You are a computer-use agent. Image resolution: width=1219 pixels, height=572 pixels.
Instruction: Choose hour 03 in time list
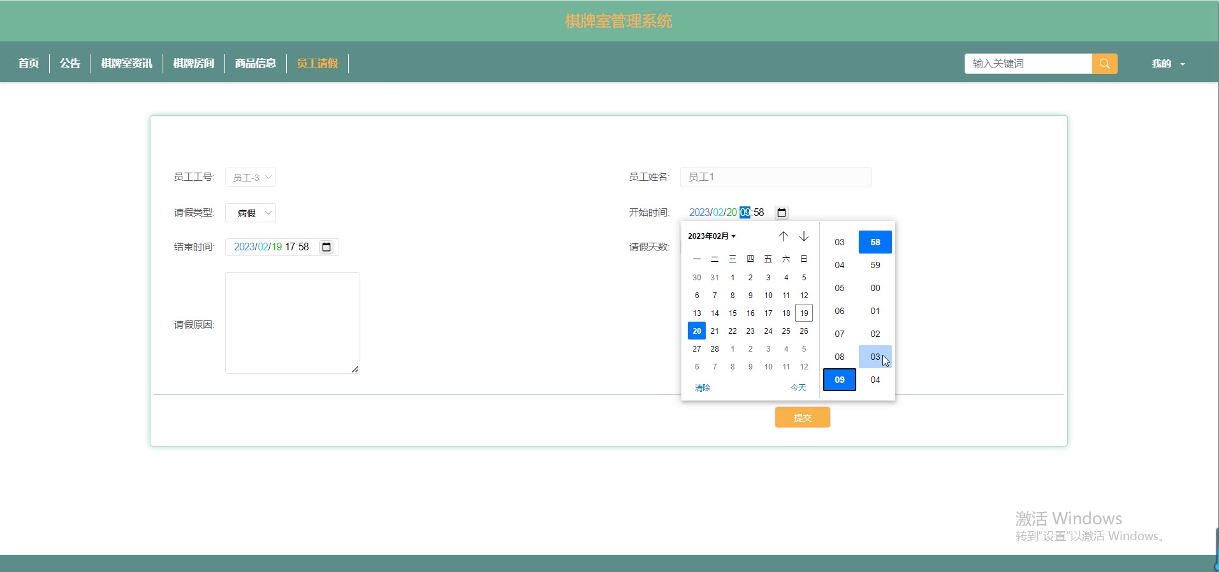point(840,242)
